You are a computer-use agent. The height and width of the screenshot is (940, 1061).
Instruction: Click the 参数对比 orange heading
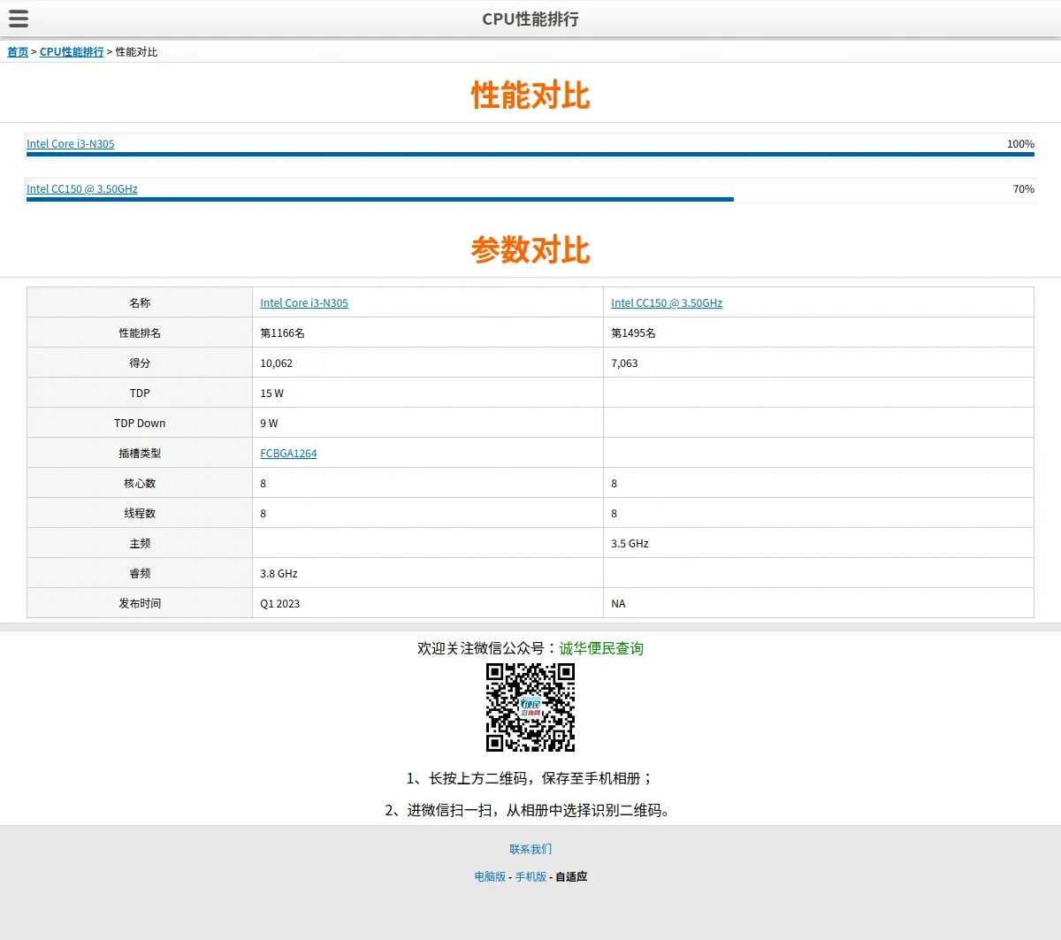click(x=530, y=250)
